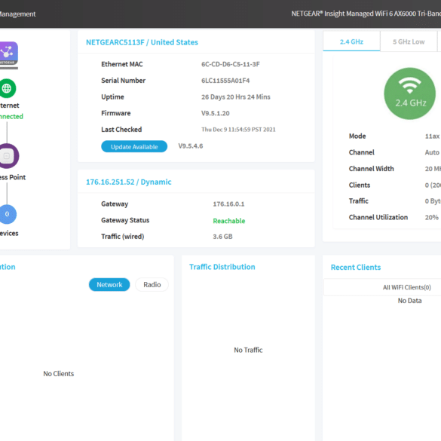The height and width of the screenshot is (441, 441).
Task: Click the gateway address 176.16.0.1
Action: pyautogui.click(x=228, y=204)
